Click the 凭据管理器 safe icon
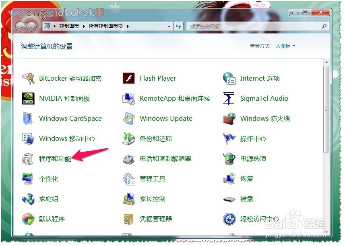Image resolution: width=345 pixels, height=246 pixels. (x=129, y=219)
